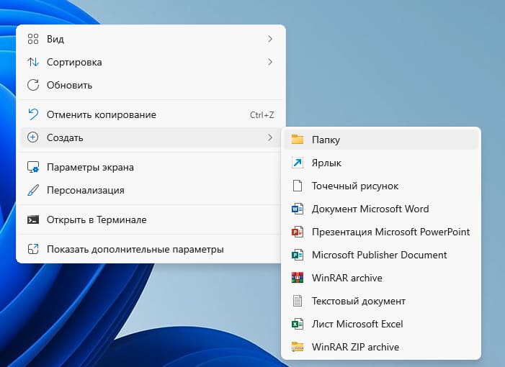Open the Сортировка menu entry

pyautogui.click(x=151, y=62)
